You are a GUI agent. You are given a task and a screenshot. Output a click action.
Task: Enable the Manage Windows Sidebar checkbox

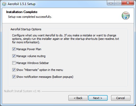14,63
